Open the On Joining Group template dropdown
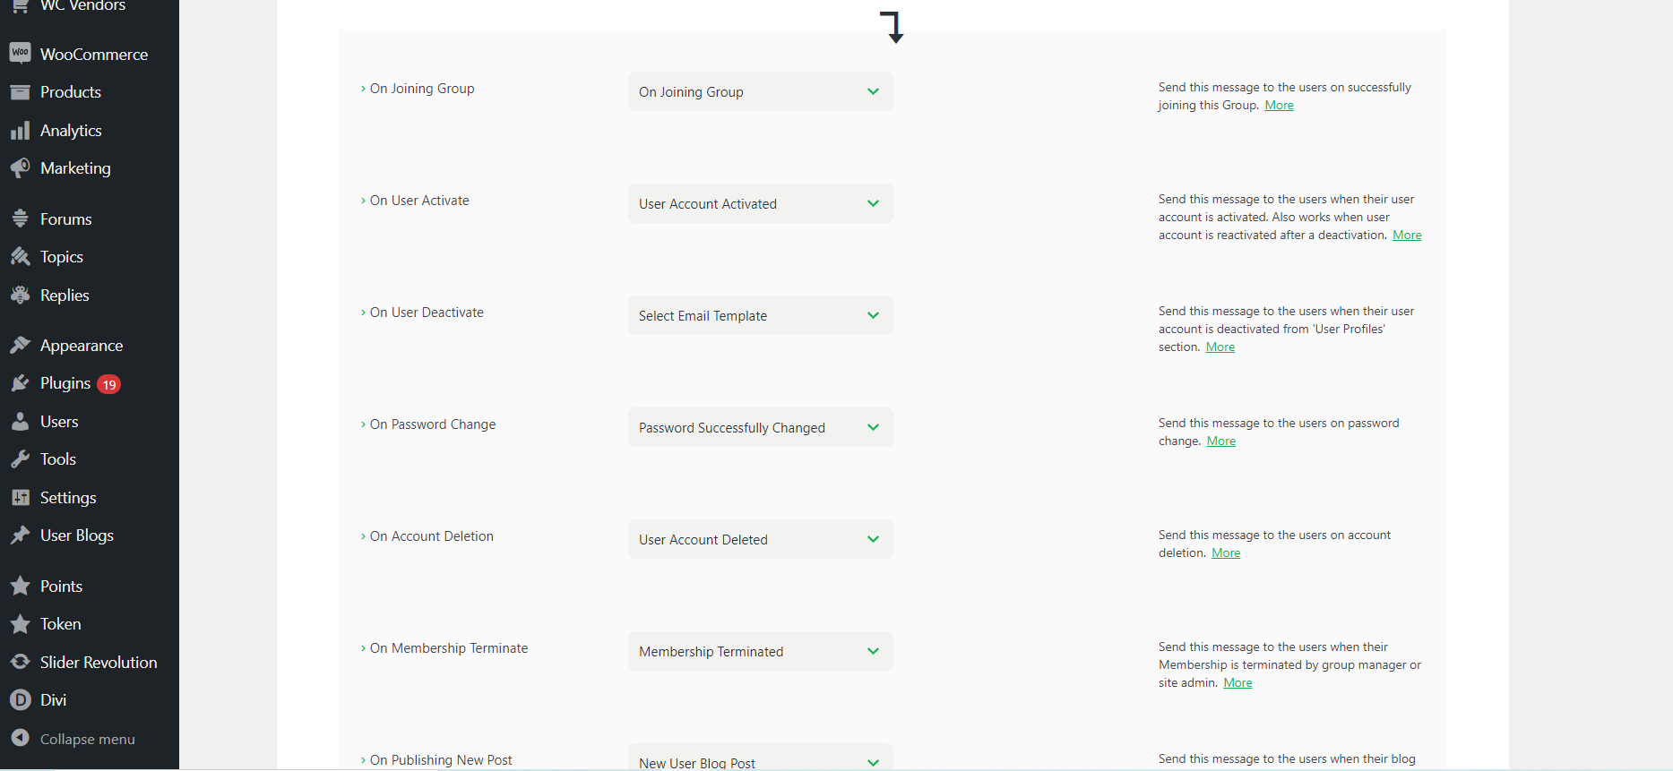1673x771 pixels. (760, 92)
